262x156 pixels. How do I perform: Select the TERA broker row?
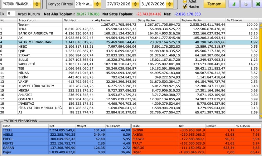pos(129,29)
